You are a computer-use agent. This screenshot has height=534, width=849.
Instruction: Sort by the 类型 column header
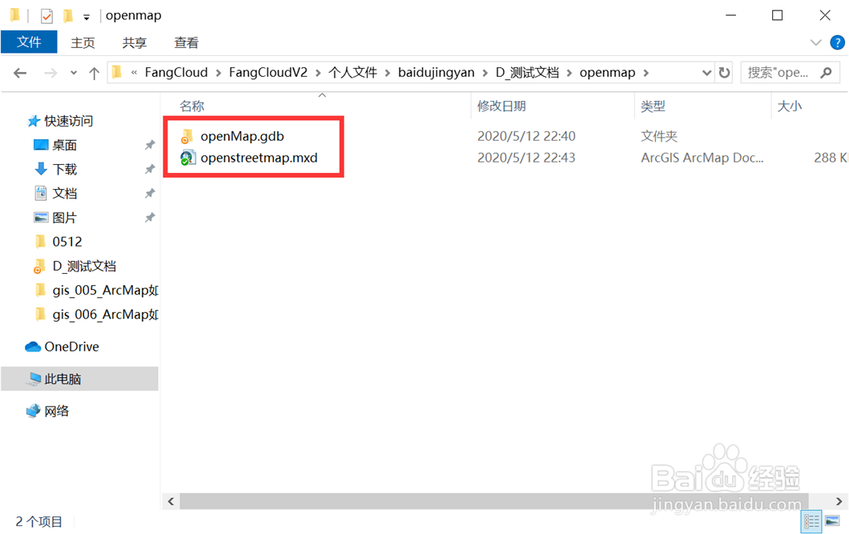click(653, 106)
